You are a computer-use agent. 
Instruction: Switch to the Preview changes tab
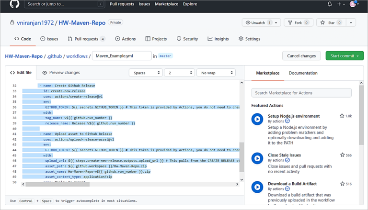(x=61, y=73)
